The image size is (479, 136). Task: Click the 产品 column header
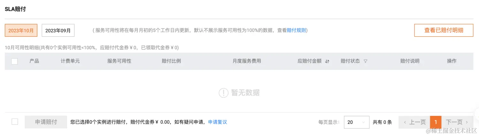point(34,61)
